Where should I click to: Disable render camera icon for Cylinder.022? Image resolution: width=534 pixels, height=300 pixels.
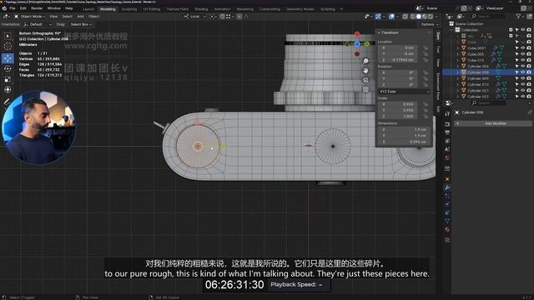(529, 97)
